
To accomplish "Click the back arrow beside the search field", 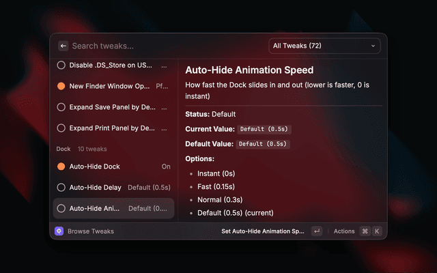I will tap(63, 46).
